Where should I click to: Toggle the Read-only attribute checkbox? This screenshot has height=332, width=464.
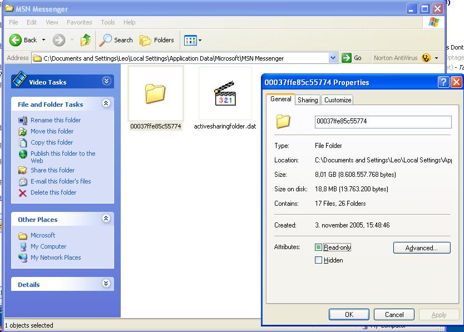(x=319, y=247)
